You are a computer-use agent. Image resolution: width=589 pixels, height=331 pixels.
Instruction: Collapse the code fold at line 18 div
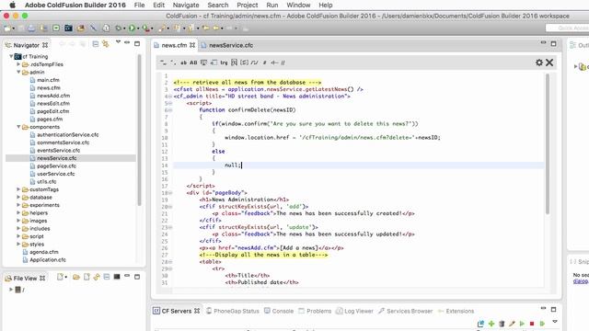[x=170, y=193]
